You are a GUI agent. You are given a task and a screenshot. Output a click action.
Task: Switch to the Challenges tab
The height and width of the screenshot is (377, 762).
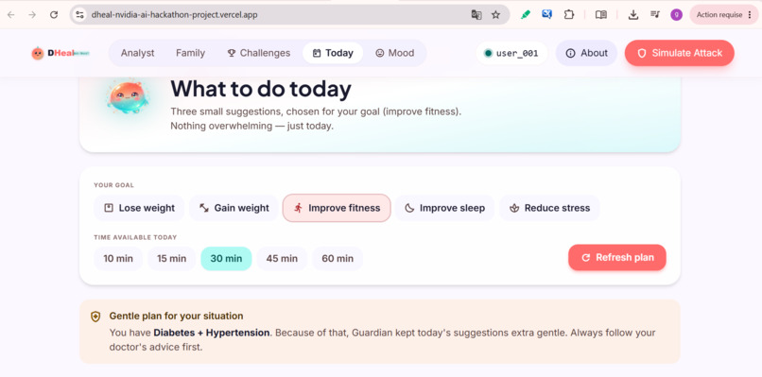click(258, 53)
